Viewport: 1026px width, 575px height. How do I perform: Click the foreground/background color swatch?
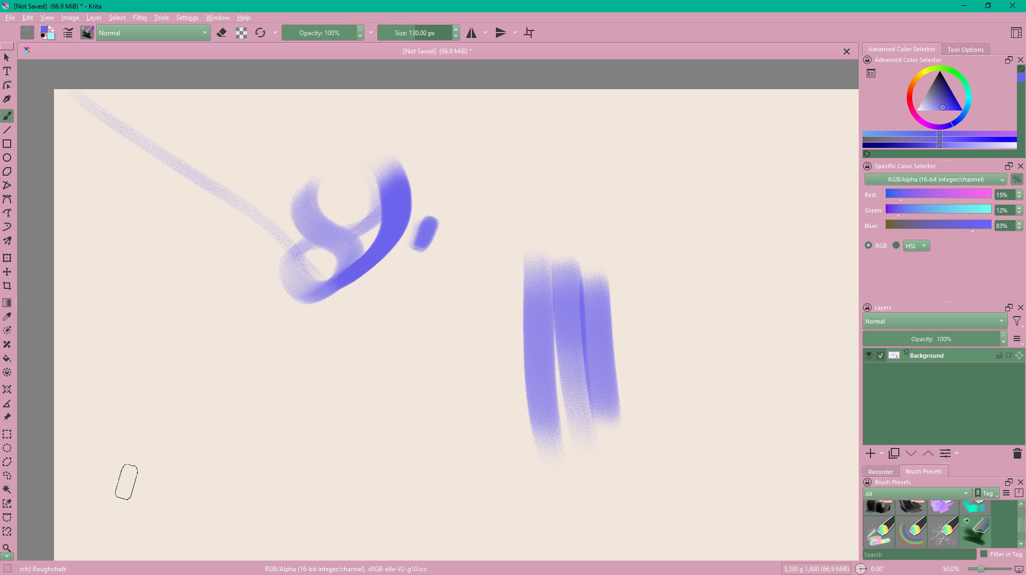click(47, 33)
